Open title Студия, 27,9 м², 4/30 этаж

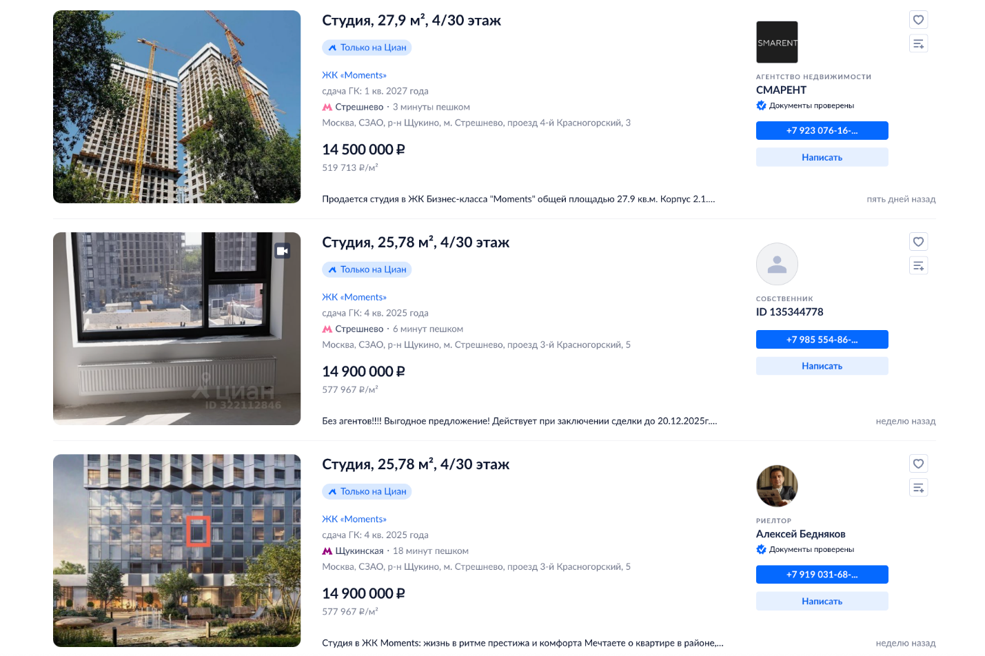click(x=412, y=21)
